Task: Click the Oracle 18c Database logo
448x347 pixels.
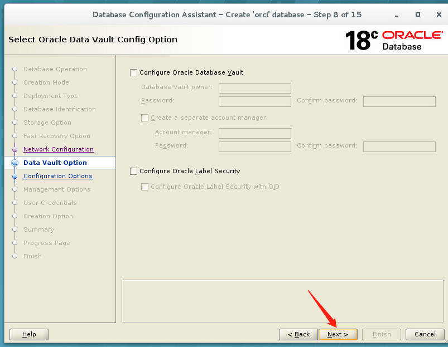Action: [x=394, y=40]
